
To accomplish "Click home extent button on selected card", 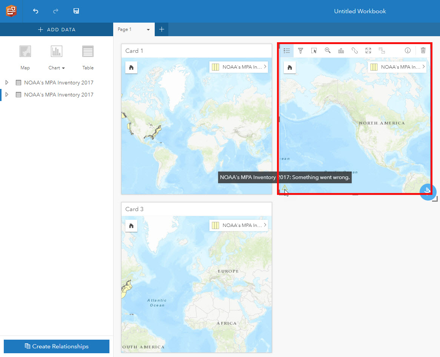I will [290, 67].
